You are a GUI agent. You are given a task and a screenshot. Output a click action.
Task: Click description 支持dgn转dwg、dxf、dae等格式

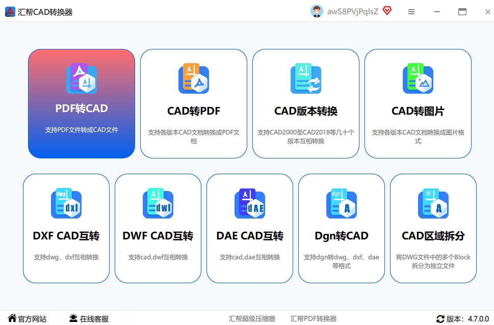pyautogui.click(x=342, y=261)
